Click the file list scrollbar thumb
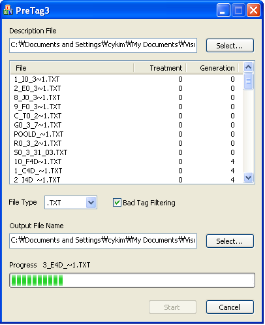This screenshot has width=265, height=325. tap(248, 81)
